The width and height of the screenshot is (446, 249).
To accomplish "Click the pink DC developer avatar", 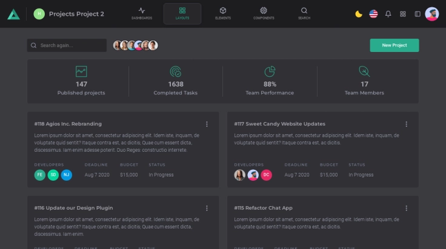I will point(267,175).
